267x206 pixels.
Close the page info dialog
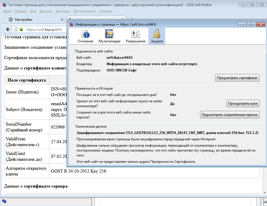point(261,24)
